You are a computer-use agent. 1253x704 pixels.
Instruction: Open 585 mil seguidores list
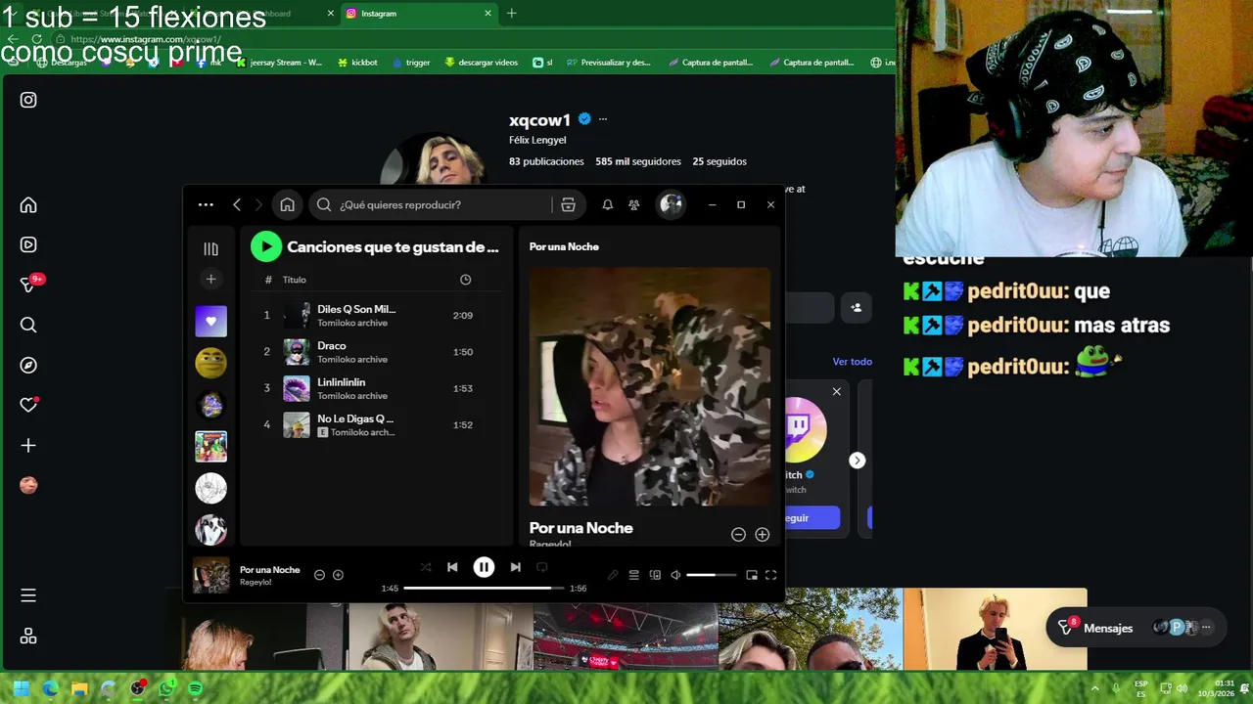pyautogui.click(x=638, y=161)
